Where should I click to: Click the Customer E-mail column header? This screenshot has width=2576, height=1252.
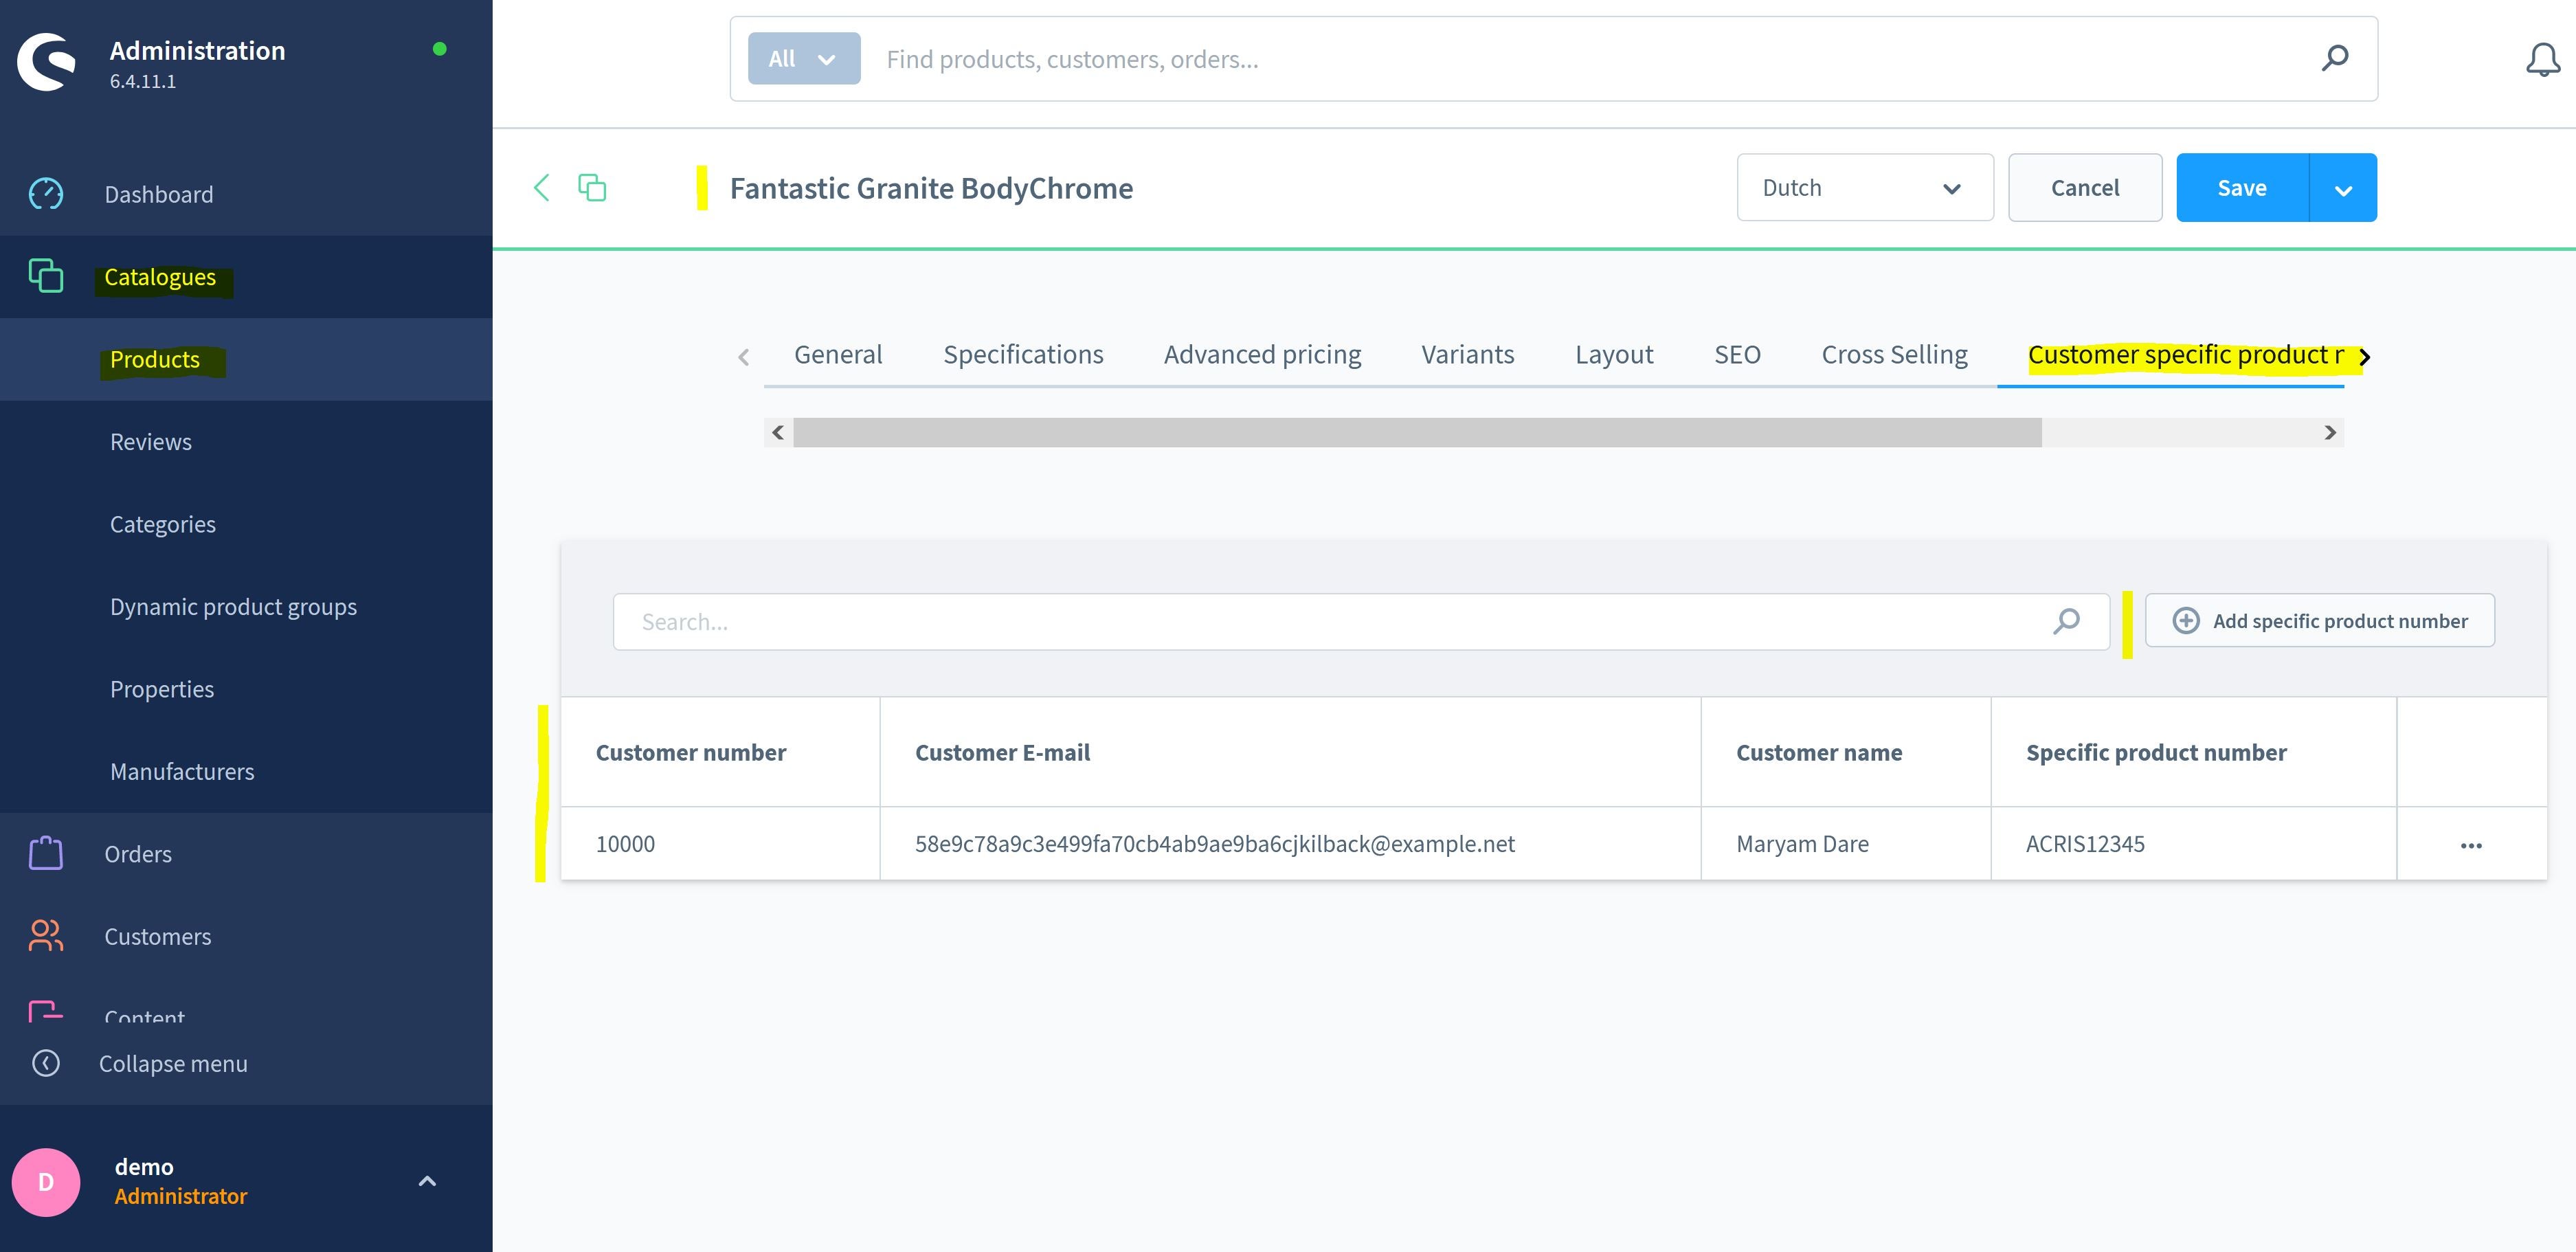(1290, 752)
